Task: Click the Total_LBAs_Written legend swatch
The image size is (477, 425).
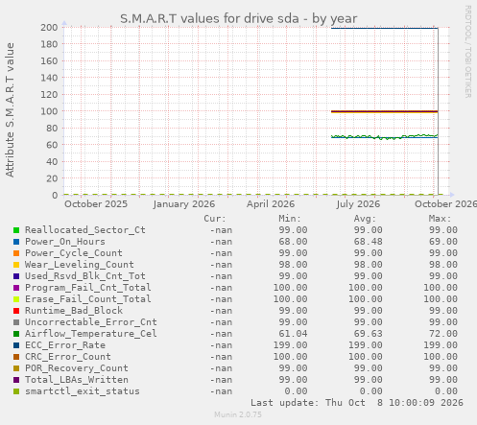Action: click(x=16, y=380)
